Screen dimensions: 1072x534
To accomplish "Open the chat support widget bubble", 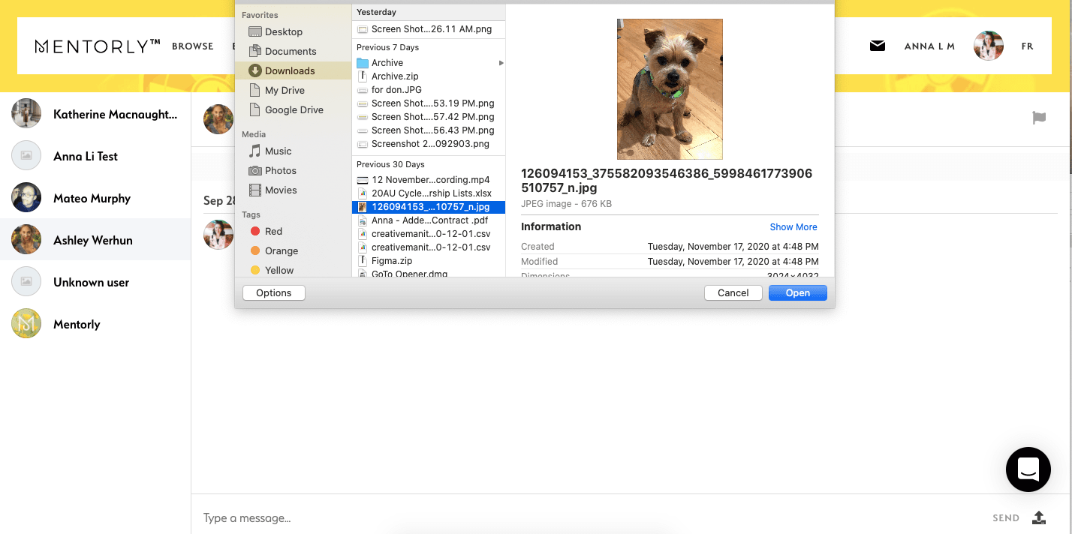I will 1028,469.
